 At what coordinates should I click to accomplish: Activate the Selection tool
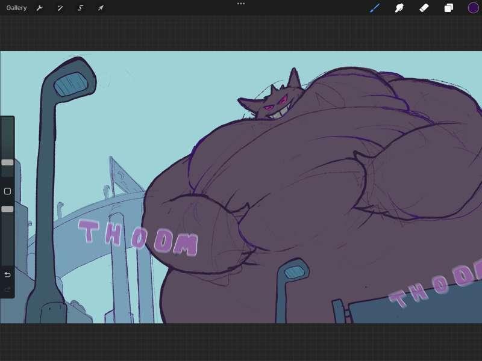(x=80, y=8)
